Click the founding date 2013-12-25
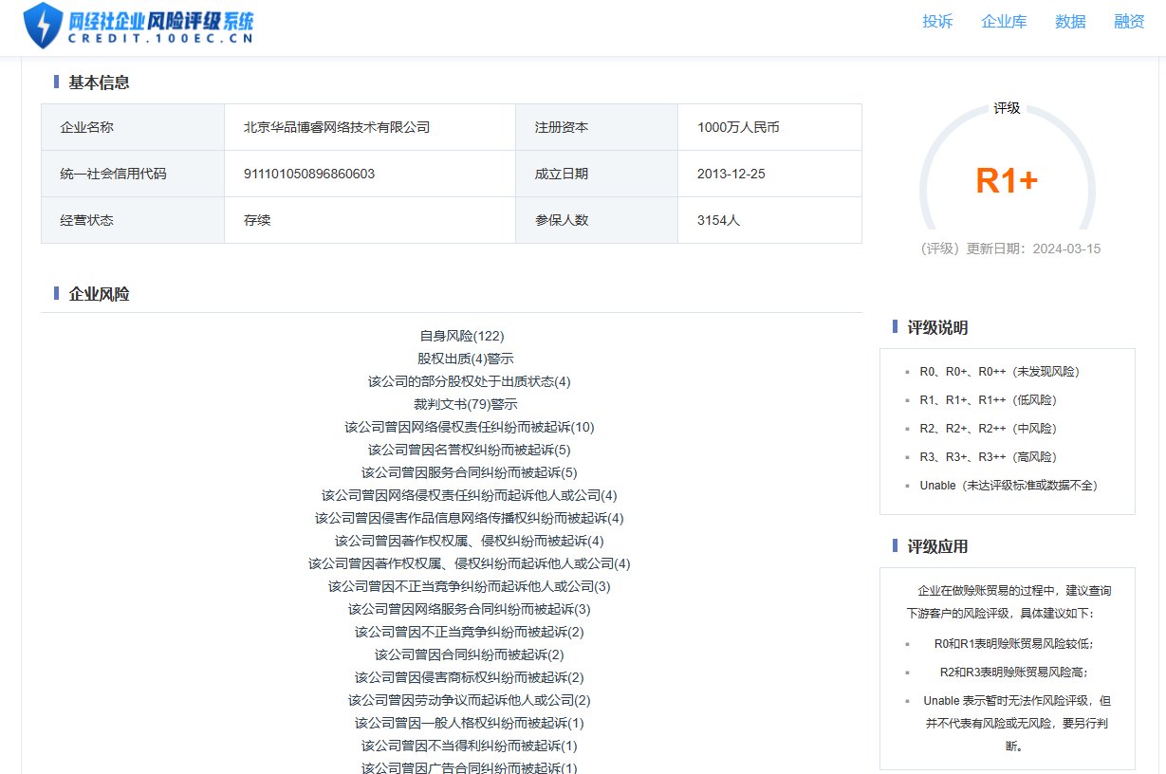 click(x=731, y=174)
